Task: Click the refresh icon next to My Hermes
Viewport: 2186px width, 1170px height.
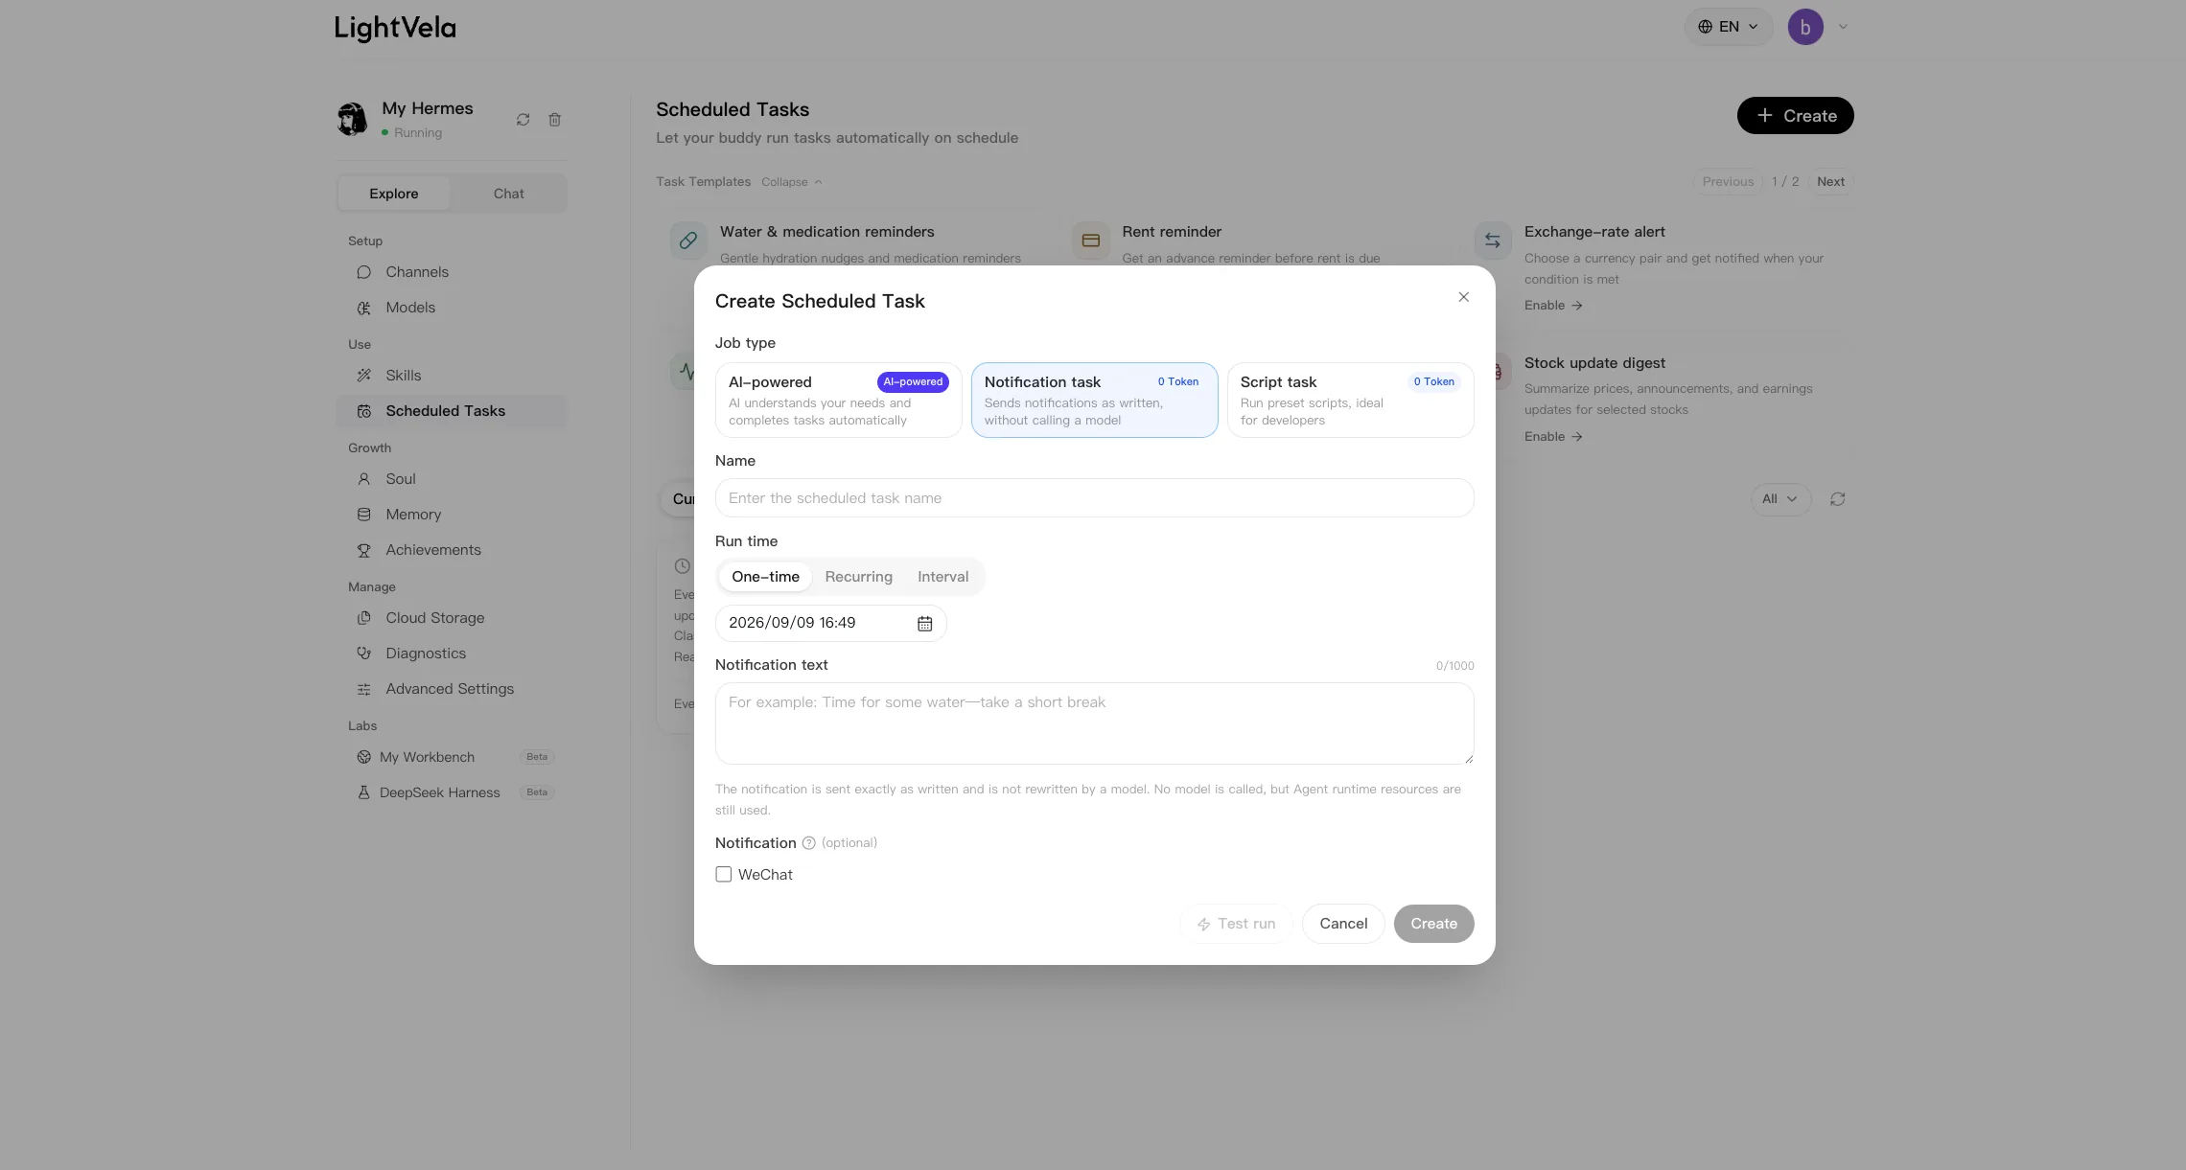Action: [x=523, y=120]
